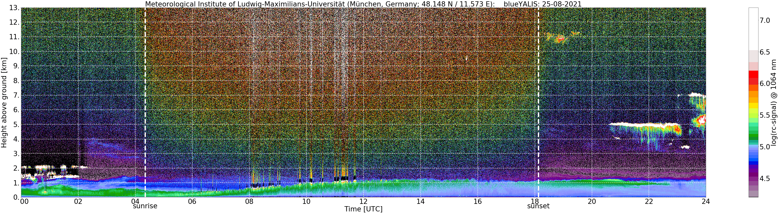Screen dimensions: 779x214
Task: Click the '08' time axis tick label
Action: 249,201
